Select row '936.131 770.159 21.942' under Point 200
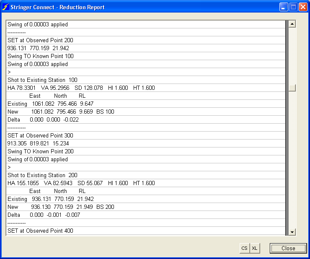The width and height of the screenshot is (310, 259). 146,48
